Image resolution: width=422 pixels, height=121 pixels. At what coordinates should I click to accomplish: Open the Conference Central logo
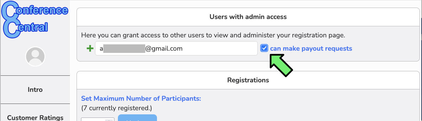[35, 19]
